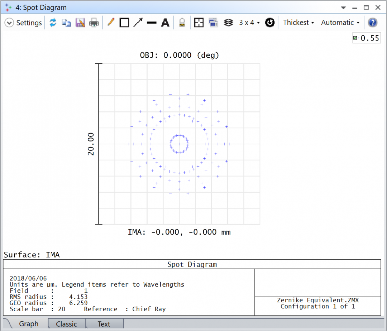Print the spot diagram
387x331 pixels.
click(x=94, y=22)
